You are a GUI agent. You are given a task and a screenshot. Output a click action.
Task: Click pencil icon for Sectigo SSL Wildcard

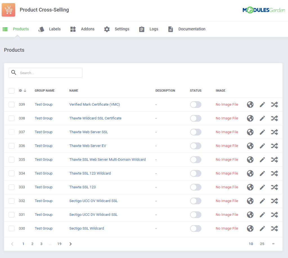(x=262, y=228)
